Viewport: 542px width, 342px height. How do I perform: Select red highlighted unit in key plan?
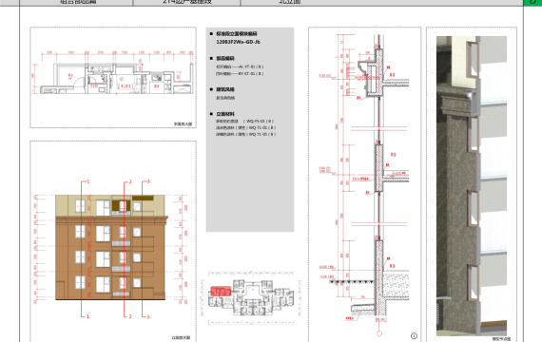pos(221,292)
